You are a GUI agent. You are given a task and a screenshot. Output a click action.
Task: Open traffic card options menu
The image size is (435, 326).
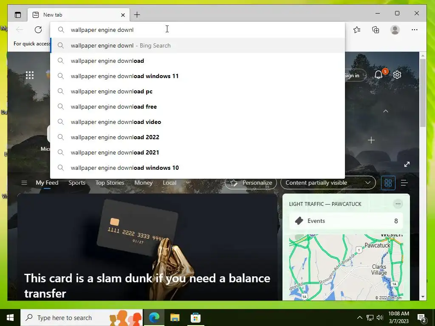[398, 204]
